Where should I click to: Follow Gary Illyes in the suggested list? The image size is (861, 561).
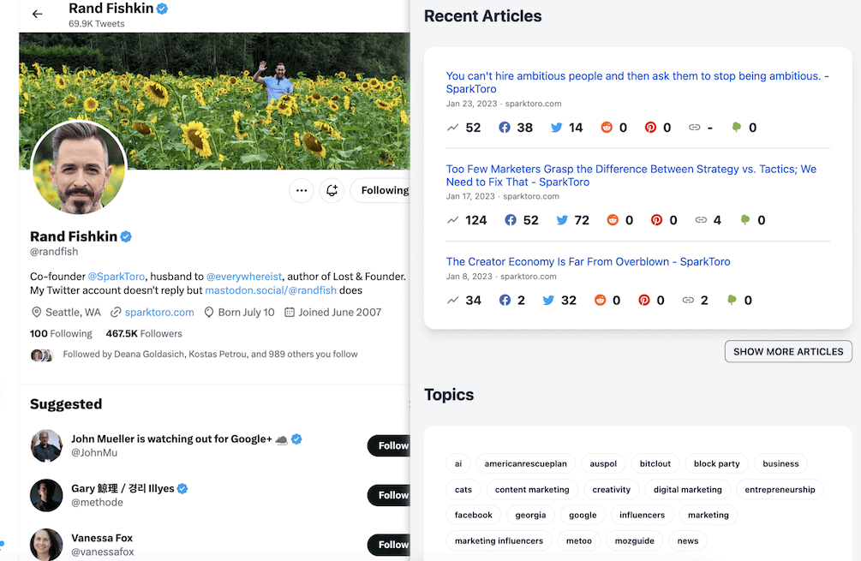(x=392, y=495)
